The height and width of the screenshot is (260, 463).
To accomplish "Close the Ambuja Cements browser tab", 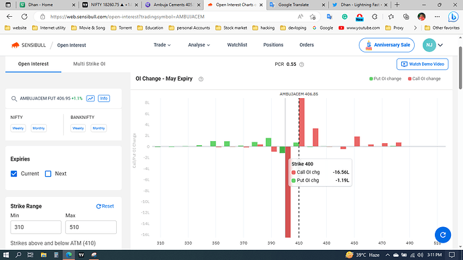I will click(x=199, y=5).
